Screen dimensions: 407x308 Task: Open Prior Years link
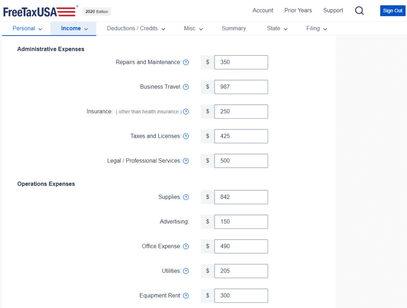[298, 10]
